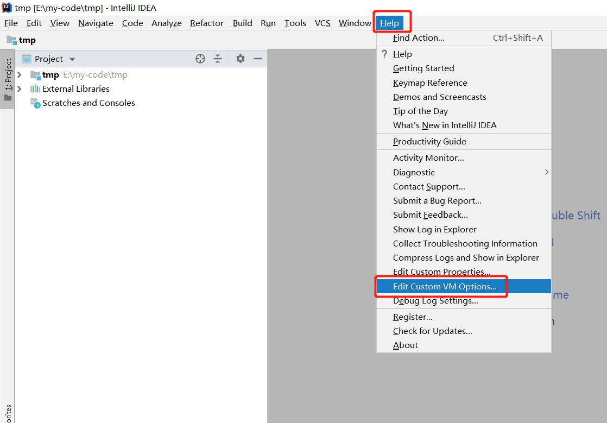Open the Analyze menu
607x423 pixels.
[167, 23]
